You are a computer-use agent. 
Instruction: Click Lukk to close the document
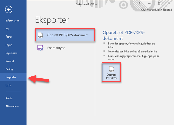coord(8,85)
